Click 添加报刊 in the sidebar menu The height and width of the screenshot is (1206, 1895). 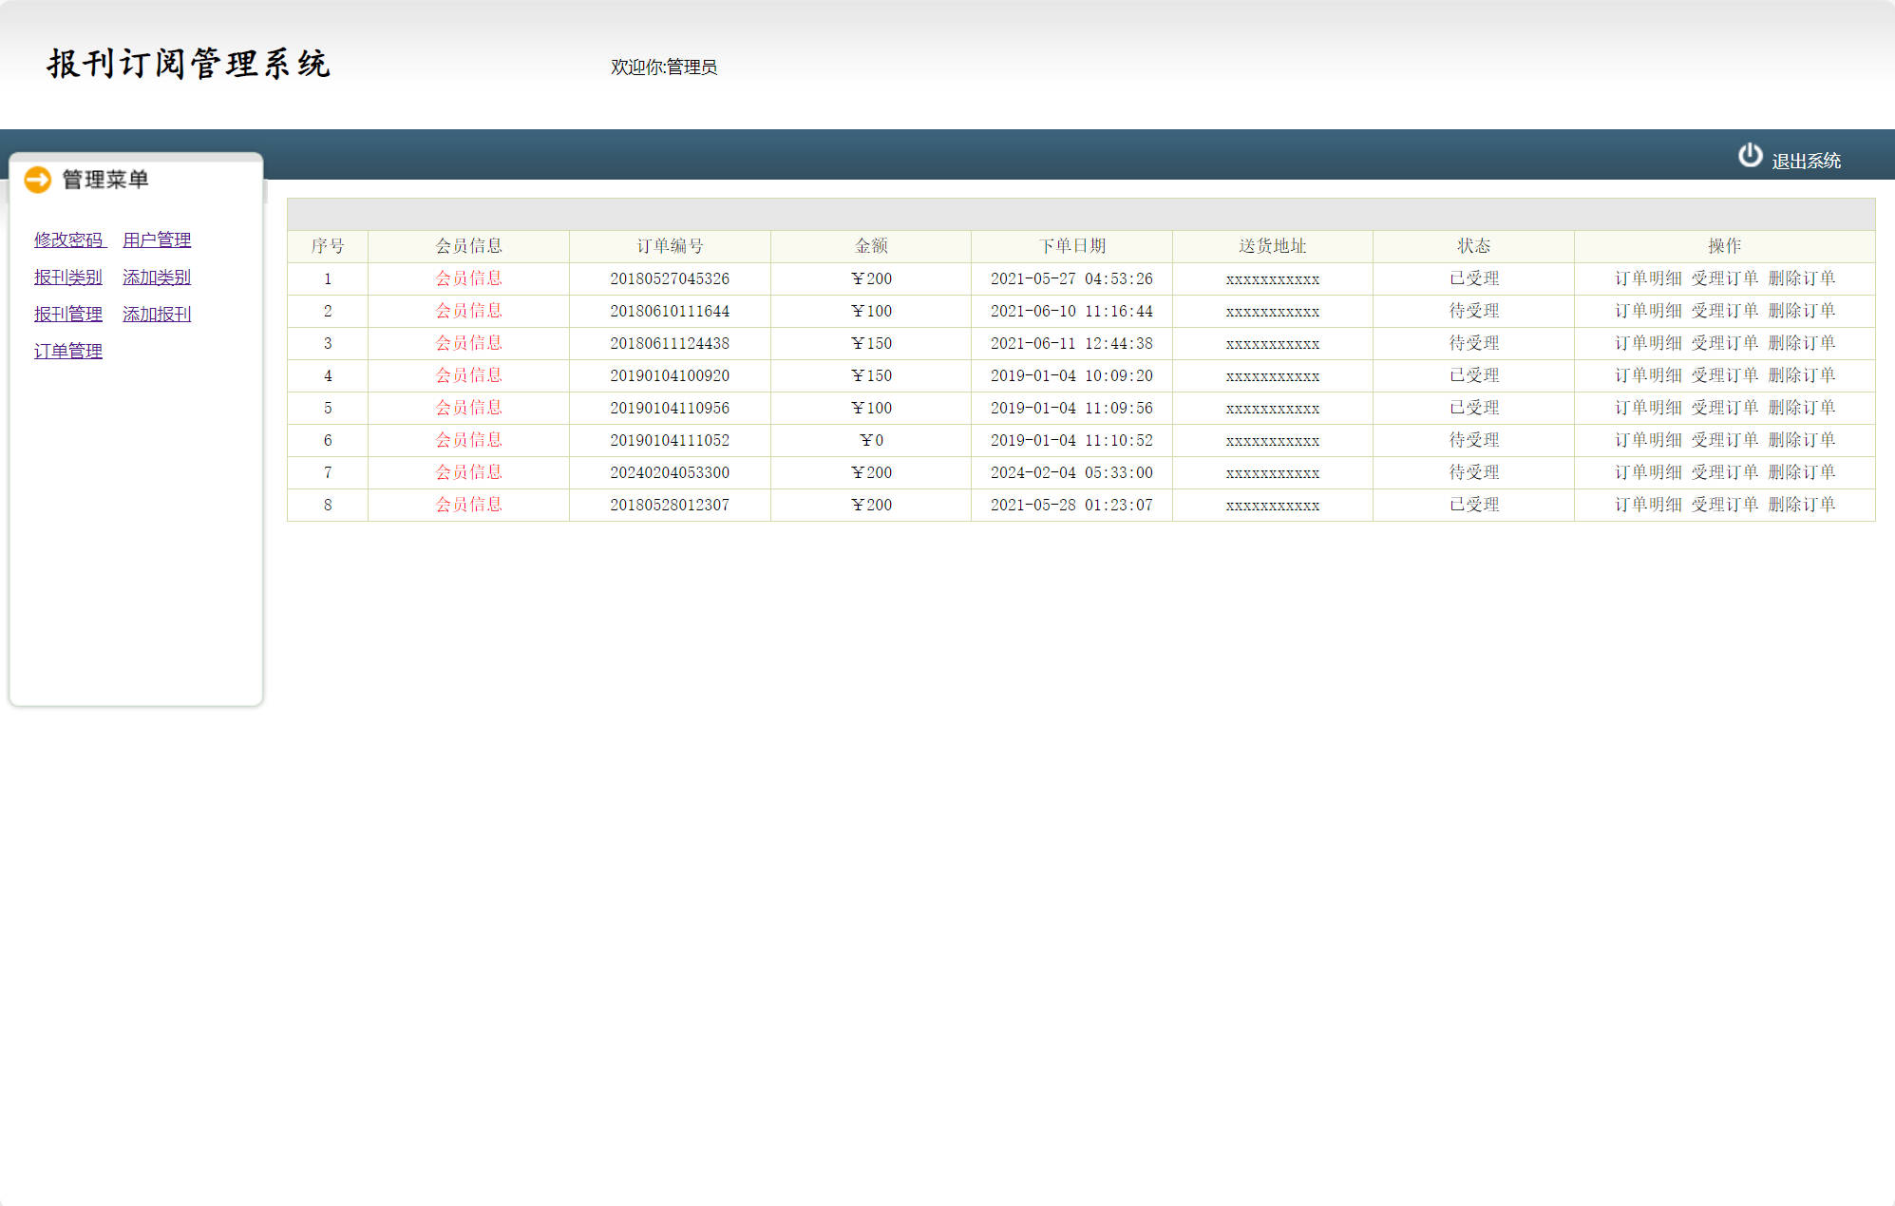coord(157,314)
